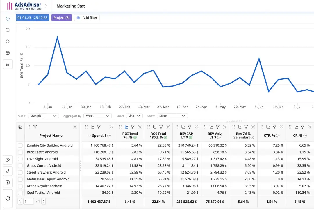
Task: Click the AdsAdvisor logo
Action: pyautogui.click(x=24, y=6)
